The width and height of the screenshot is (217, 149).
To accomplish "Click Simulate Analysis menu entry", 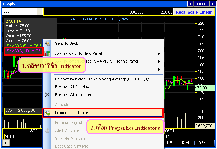I will pyautogui.click(x=70, y=138).
